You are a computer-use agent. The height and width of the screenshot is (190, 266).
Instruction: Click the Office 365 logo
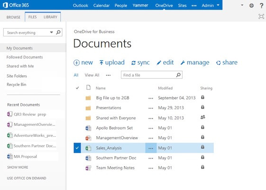pyautogui.click(x=16, y=5)
